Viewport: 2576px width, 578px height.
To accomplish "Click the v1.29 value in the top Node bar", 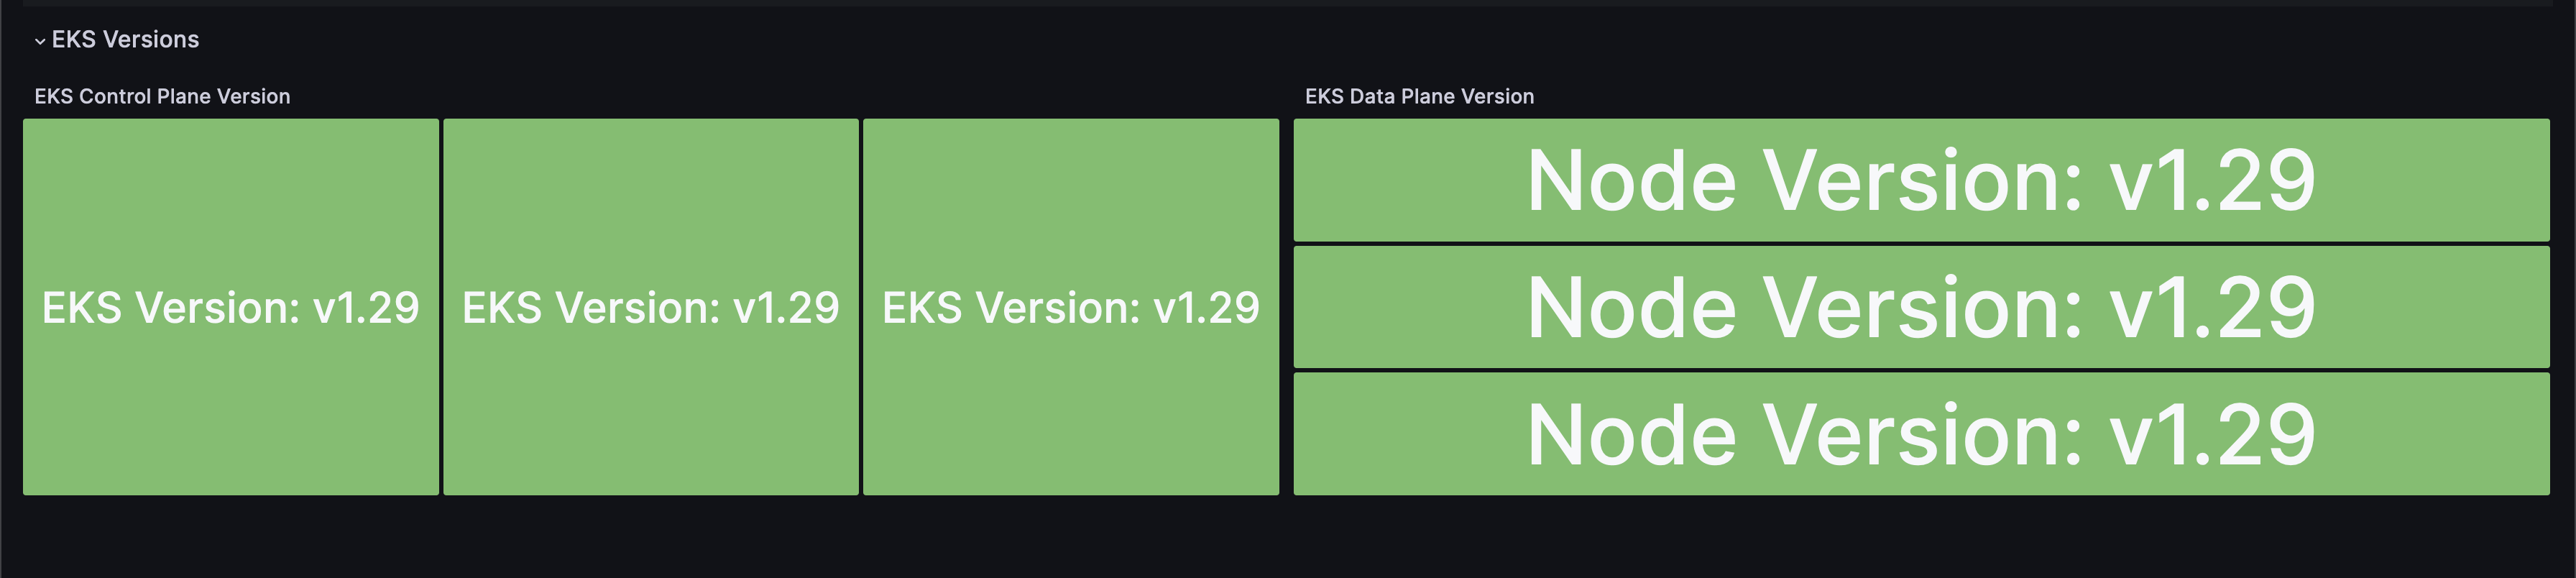I will point(2212,181).
